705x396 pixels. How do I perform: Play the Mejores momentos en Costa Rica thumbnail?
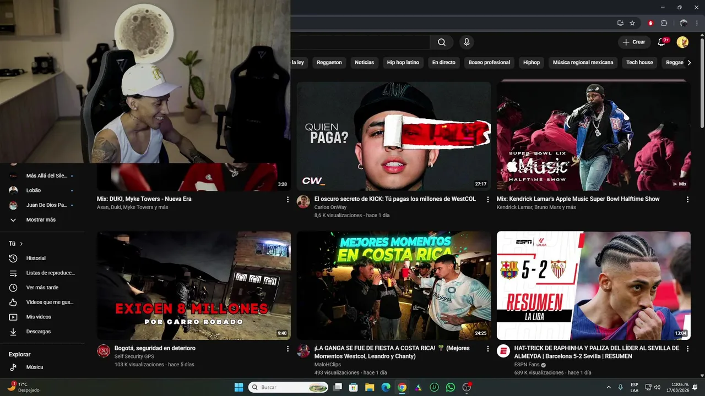[394, 285]
